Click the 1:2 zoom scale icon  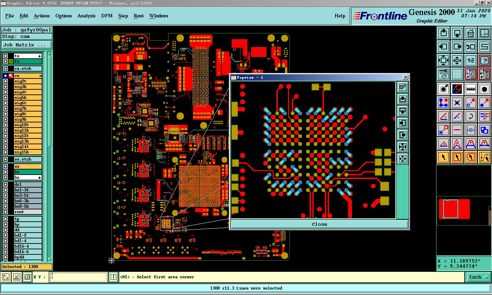[x=471, y=60]
